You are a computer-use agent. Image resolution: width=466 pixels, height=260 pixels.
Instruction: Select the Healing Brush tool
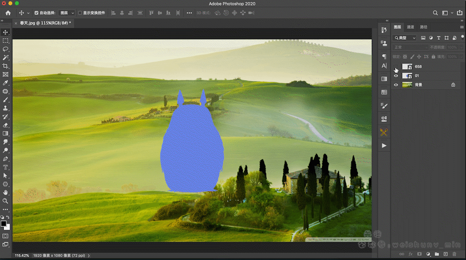click(5, 91)
